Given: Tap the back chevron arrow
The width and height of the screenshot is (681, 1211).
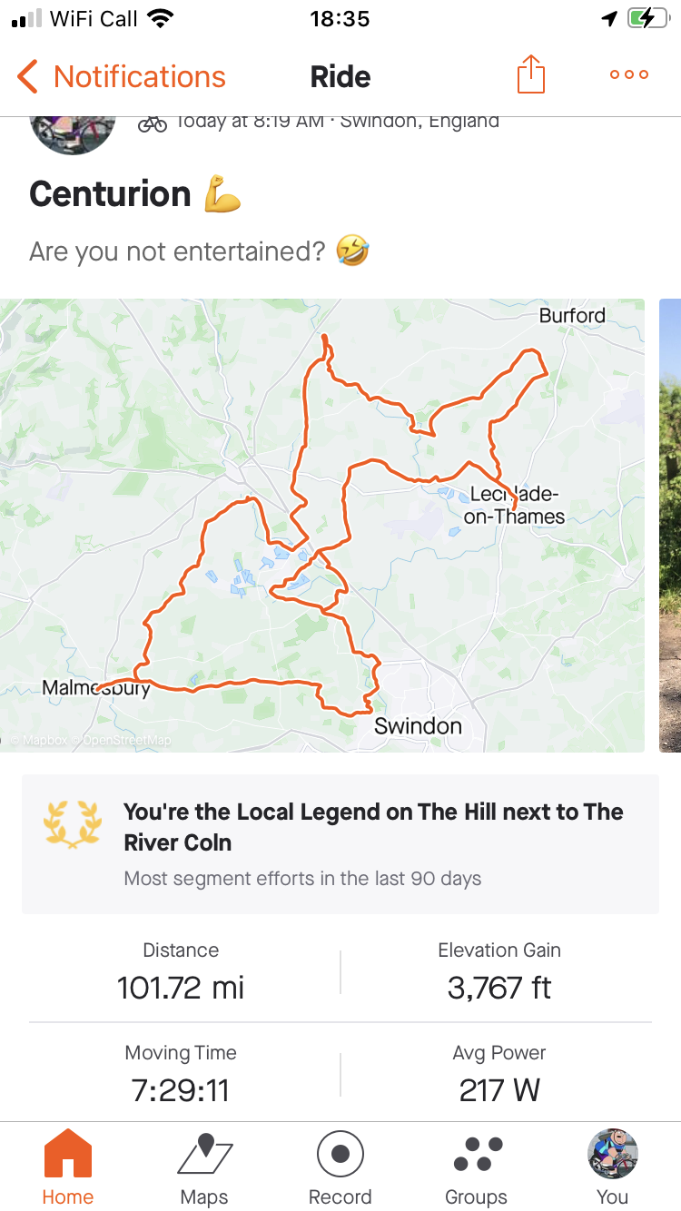Looking at the screenshot, I should coord(28,77).
